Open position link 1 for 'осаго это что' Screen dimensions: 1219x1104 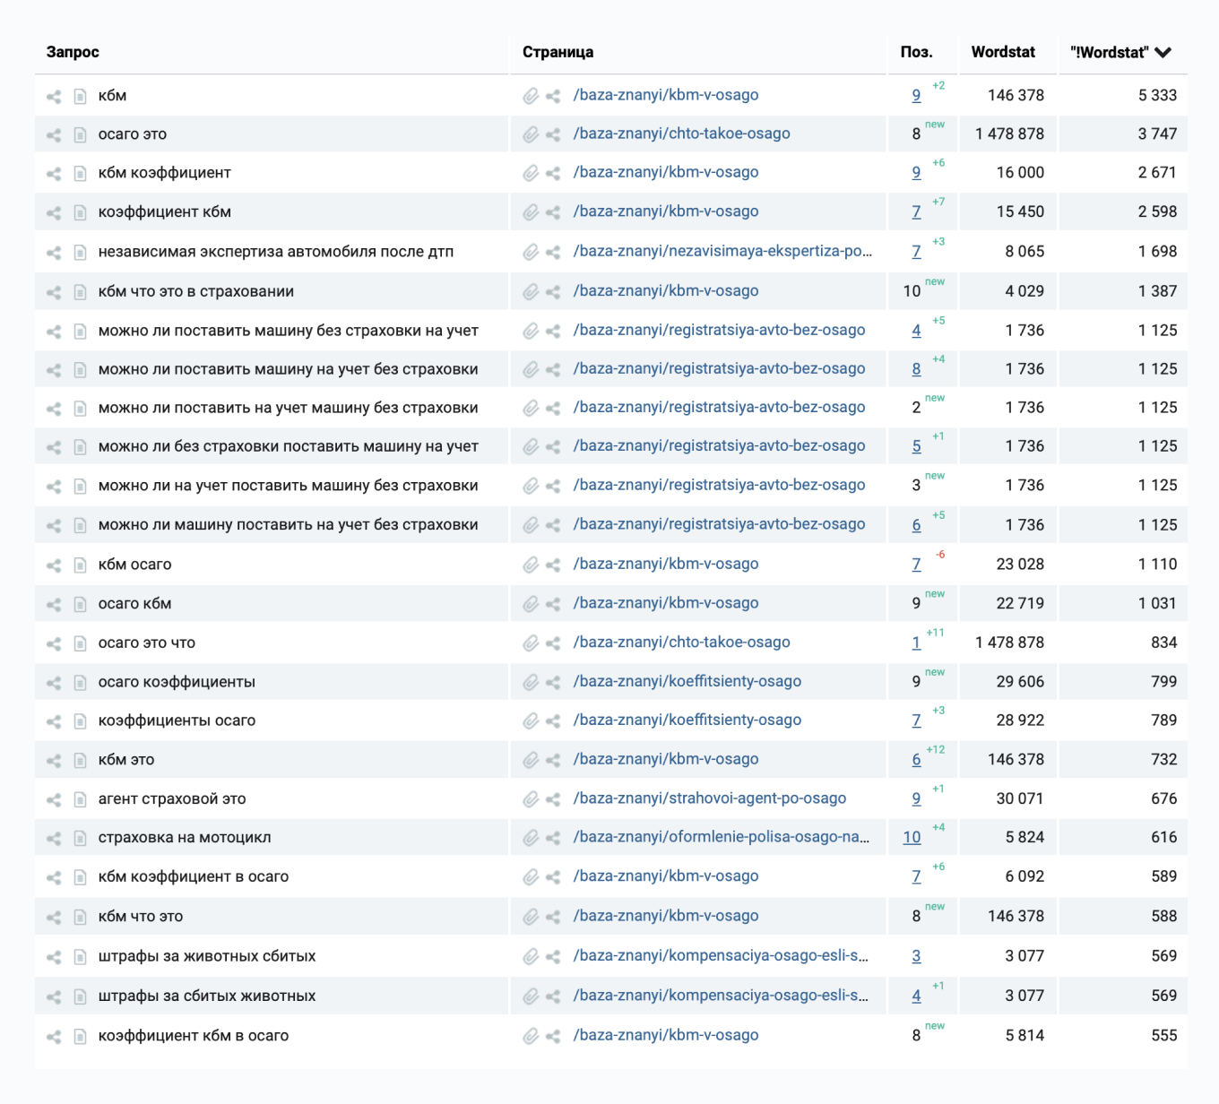click(916, 643)
